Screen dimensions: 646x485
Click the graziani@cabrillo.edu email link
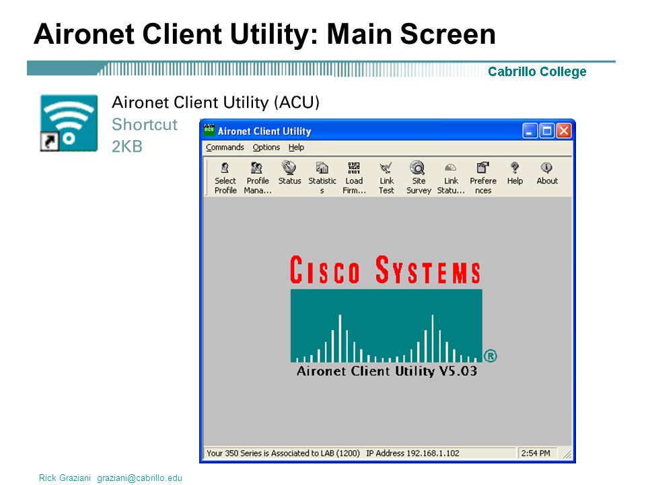click(140, 478)
